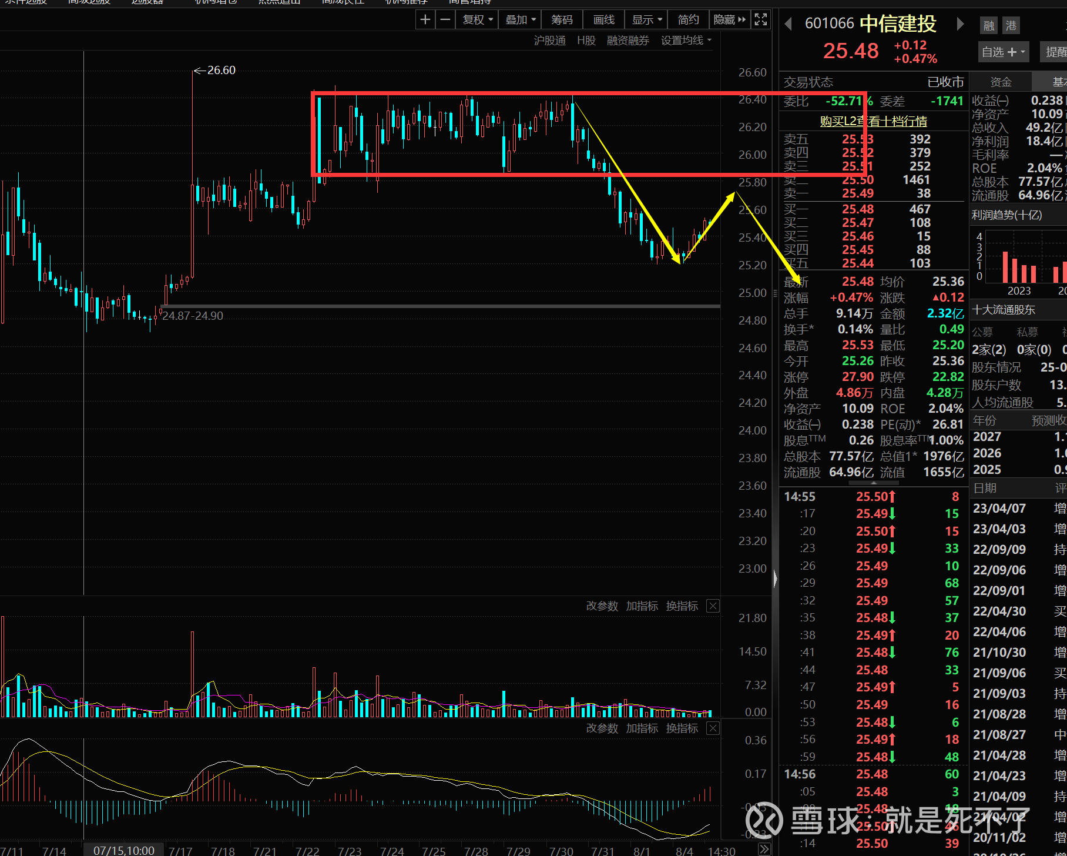The height and width of the screenshot is (856, 1067).
Task: Click the 十大流通股东 section header
Action: point(1004,310)
